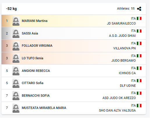Open athlete name SASSI Asia
The image size is (150, 118).
30,33
